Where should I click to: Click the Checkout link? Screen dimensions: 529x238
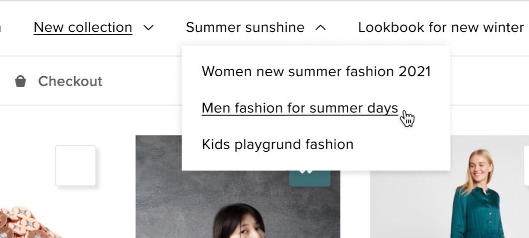[70, 81]
